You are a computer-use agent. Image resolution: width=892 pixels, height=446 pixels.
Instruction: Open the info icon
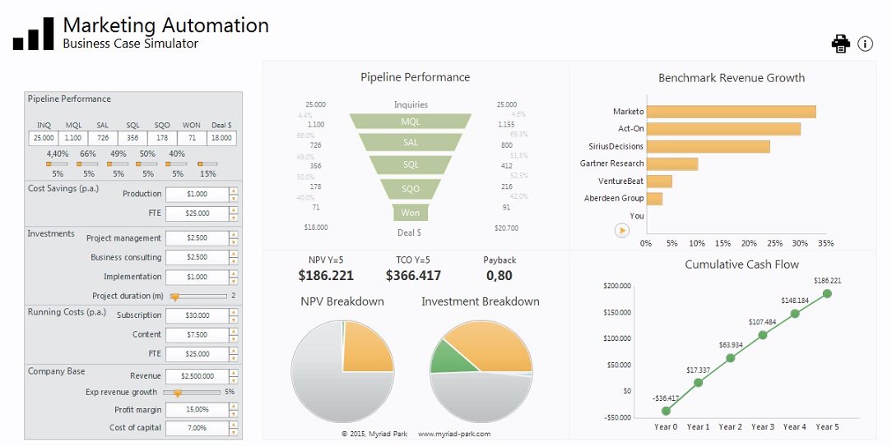click(865, 44)
